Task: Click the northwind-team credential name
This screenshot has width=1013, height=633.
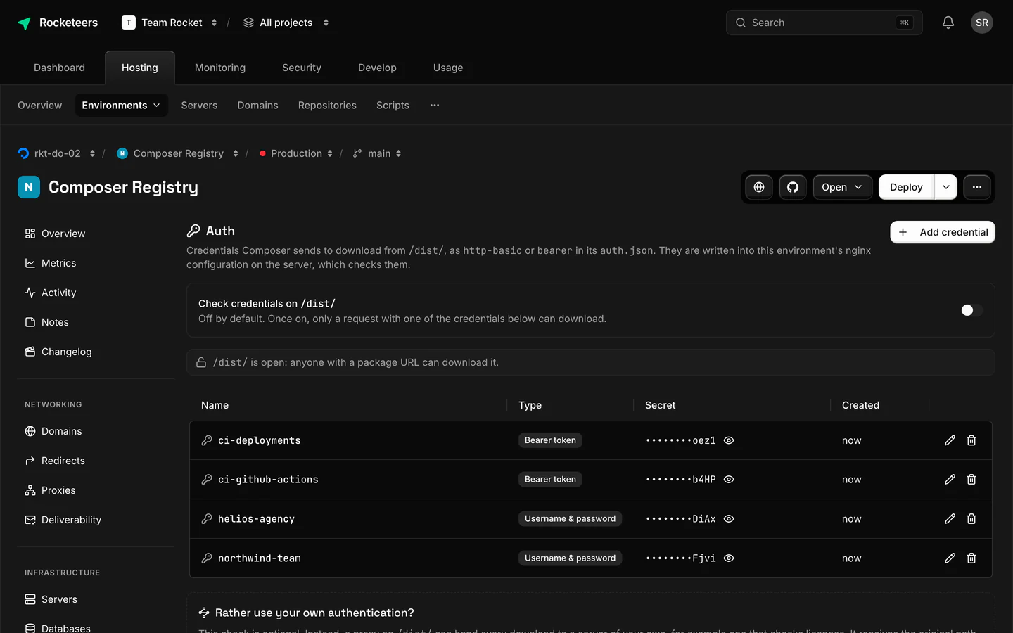Action: (x=259, y=558)
